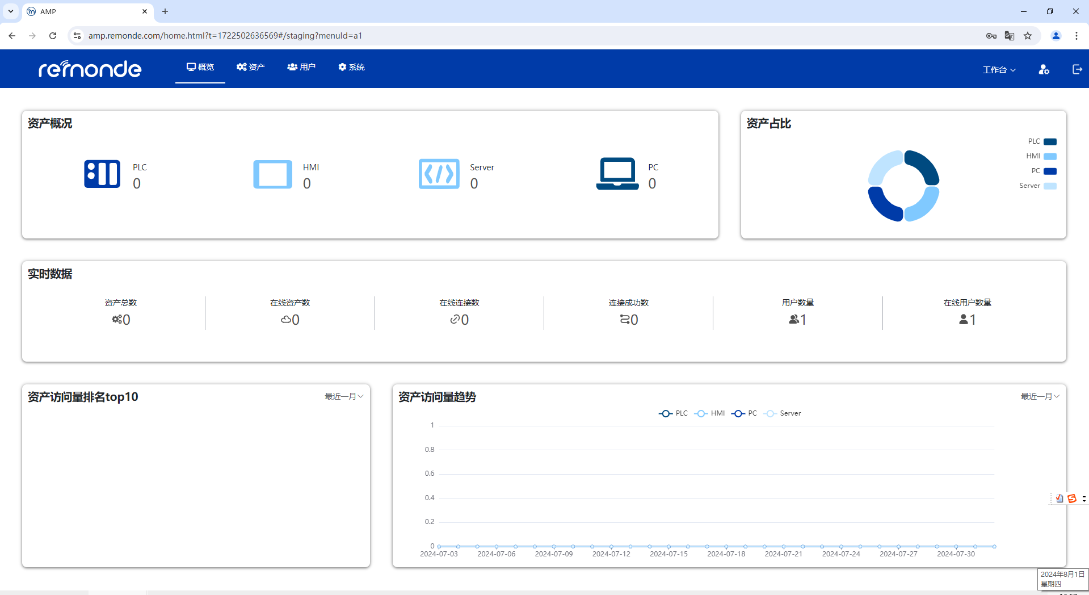Viewport: 1089px width, 595px height.
Task: Click the bookmark star icon
Action: pyautogui.click(x=1028, y=36)
